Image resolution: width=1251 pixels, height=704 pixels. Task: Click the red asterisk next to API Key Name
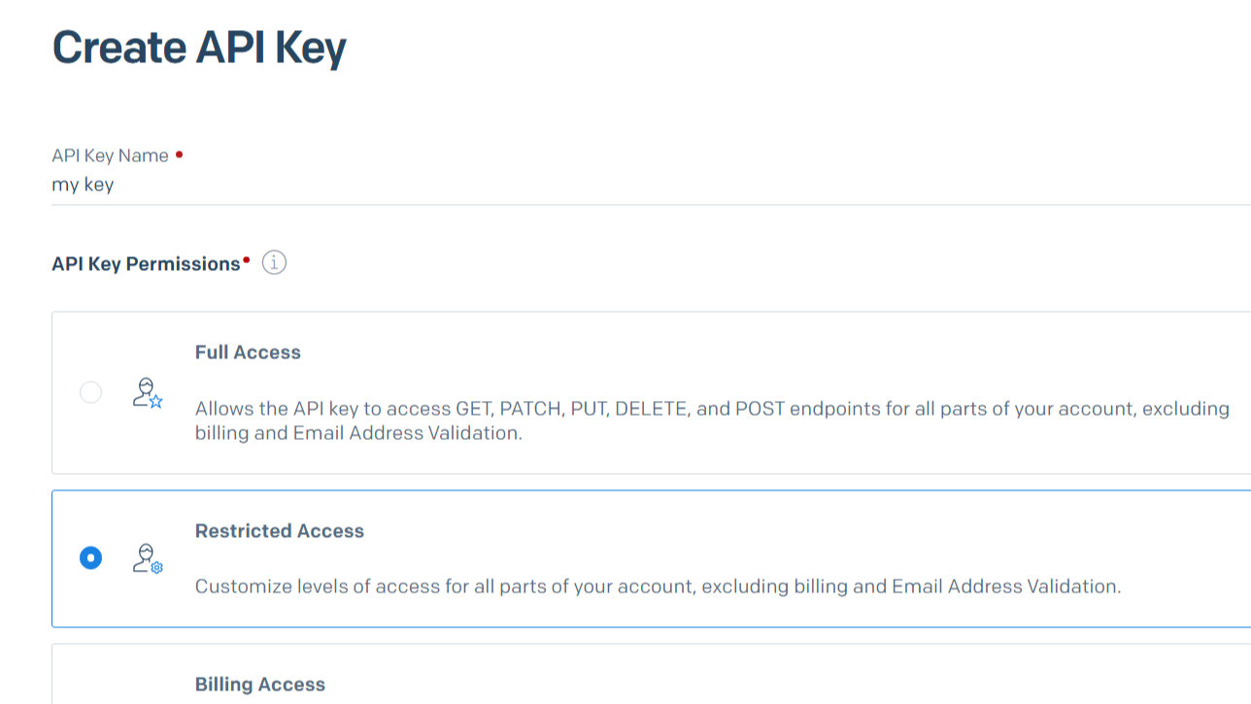click(x=178, y=153)
